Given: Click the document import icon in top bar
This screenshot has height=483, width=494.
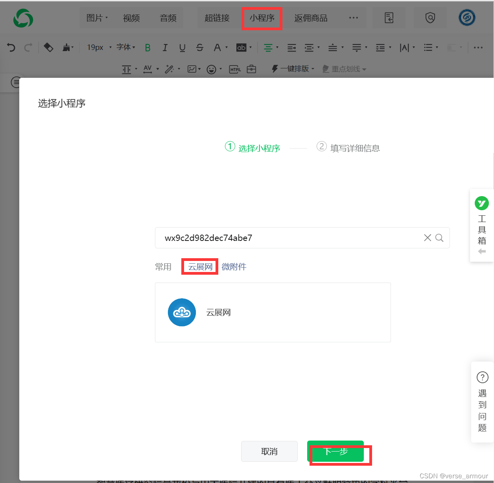Looking at the screenshot, I should coord(389,18).
